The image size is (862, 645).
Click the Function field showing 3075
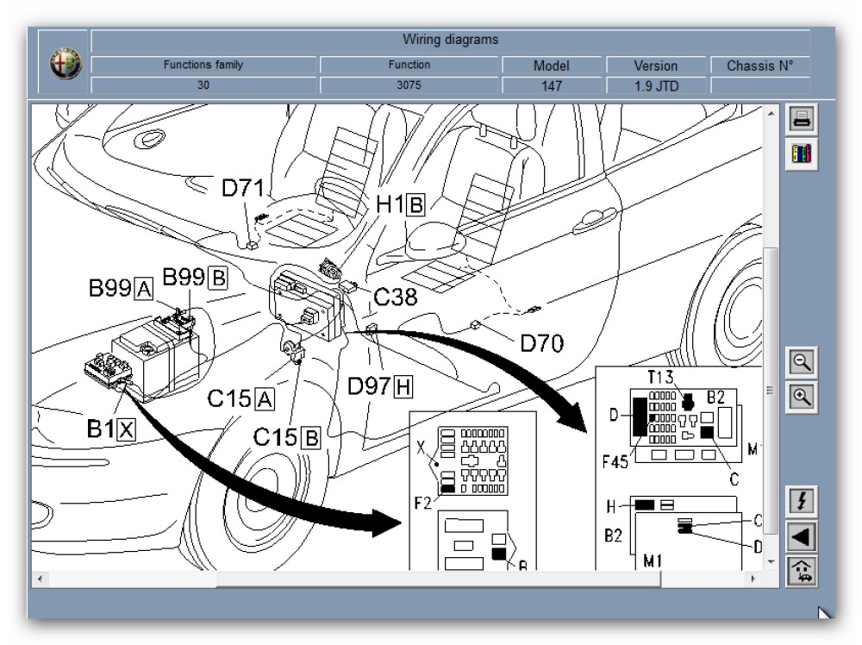[408, 85]
